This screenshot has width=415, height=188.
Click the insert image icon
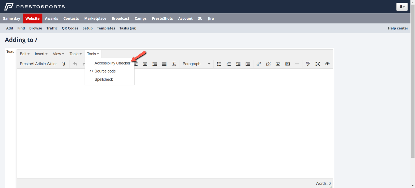coord(278,64)
